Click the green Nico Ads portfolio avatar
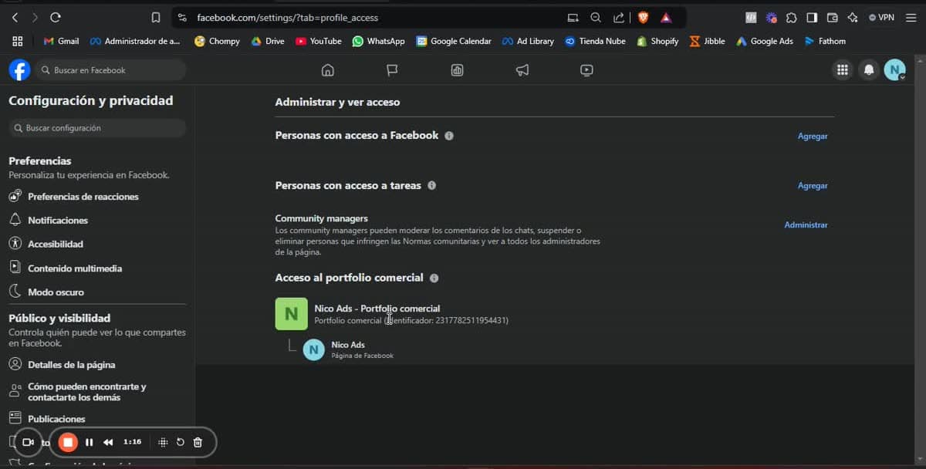This screenshot has height=469, width=926. [292, 314]
